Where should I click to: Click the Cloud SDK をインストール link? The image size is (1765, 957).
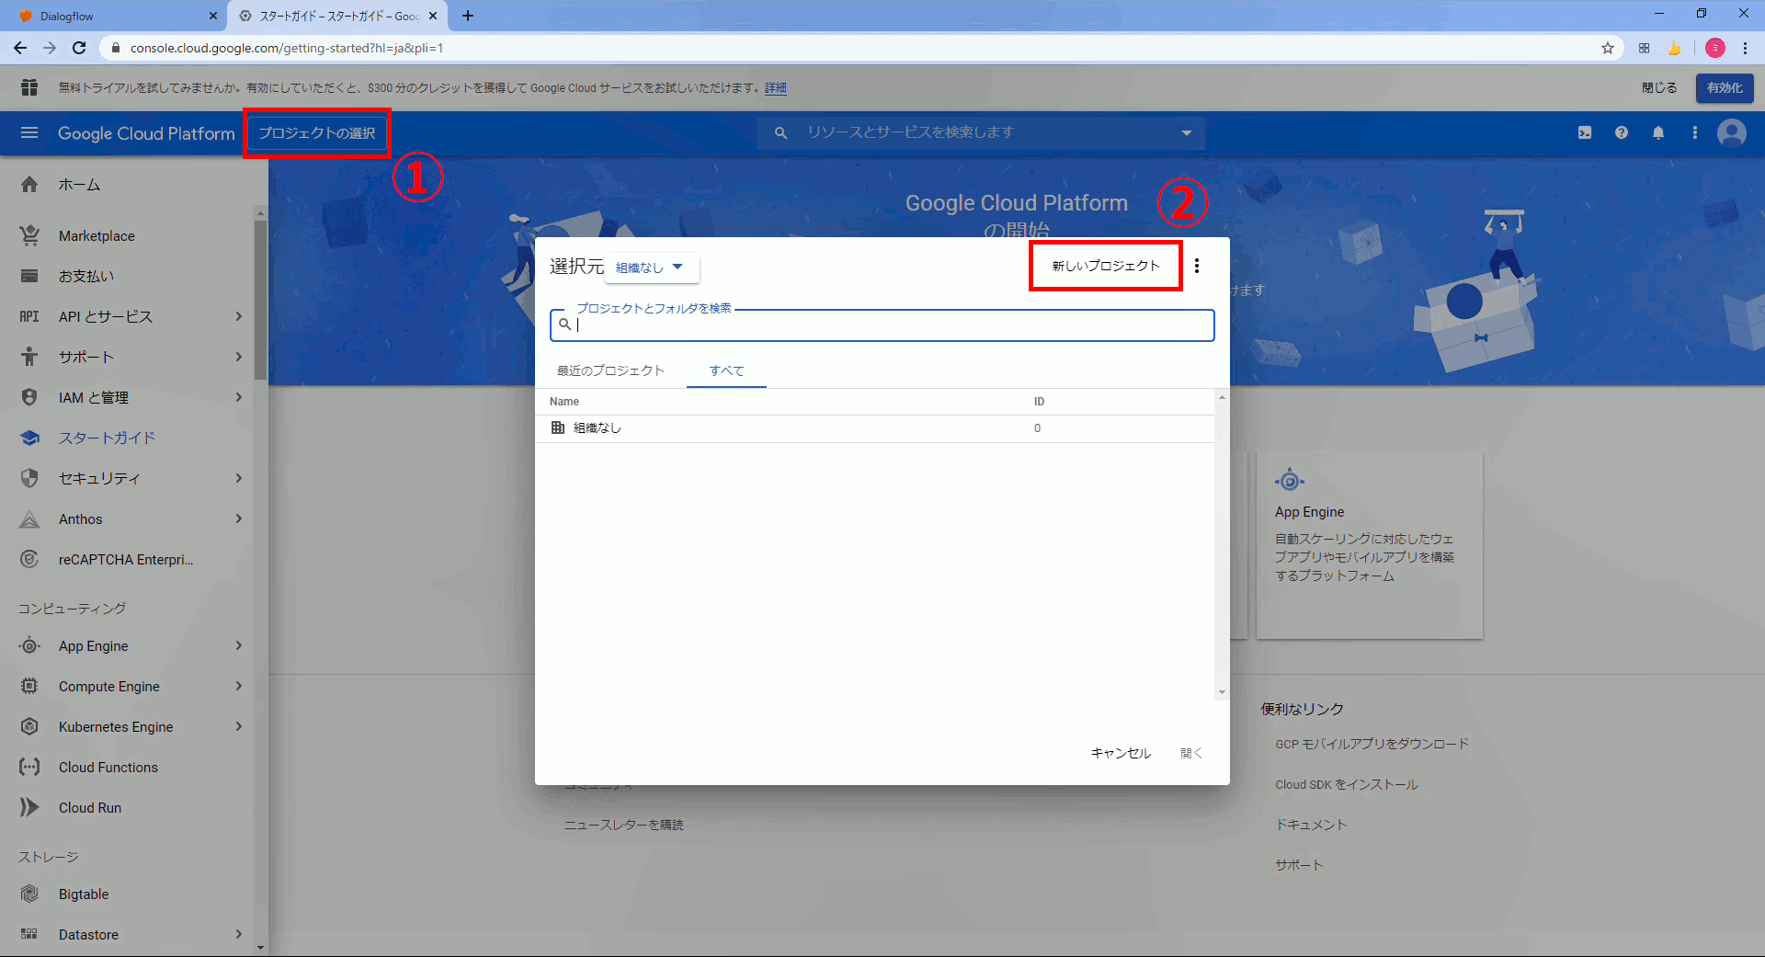1347,784
